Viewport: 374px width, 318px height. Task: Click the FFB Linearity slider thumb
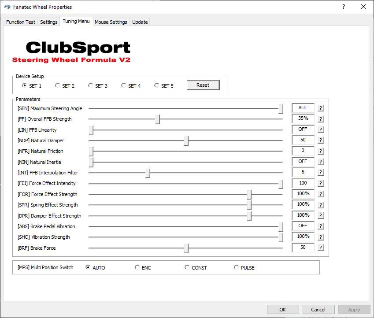(91, 130)
